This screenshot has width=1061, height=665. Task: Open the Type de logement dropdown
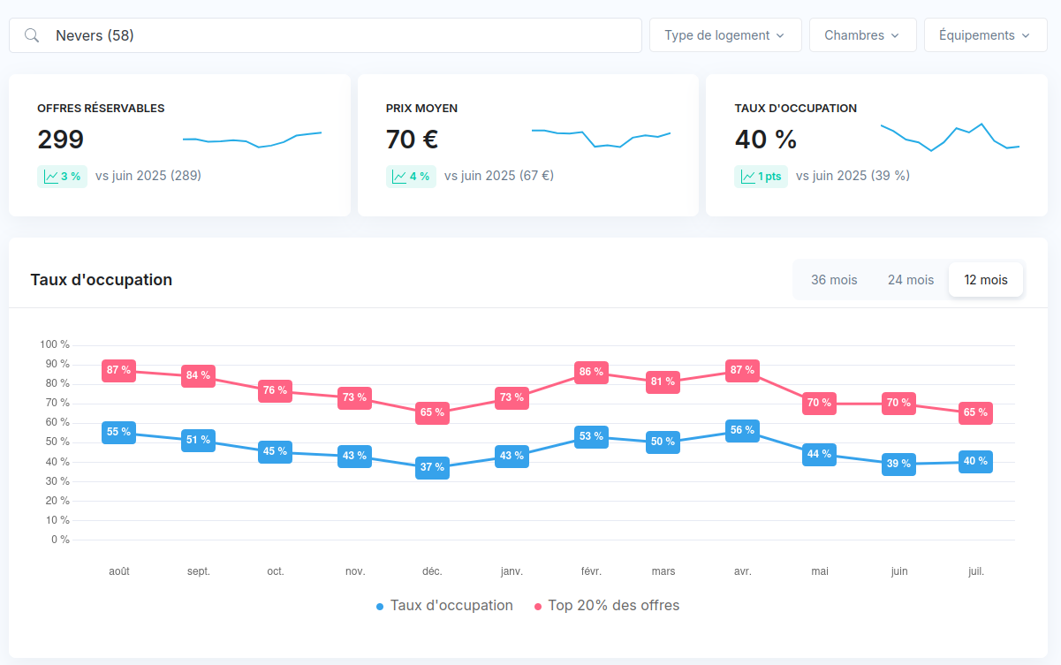coord(724,35)
